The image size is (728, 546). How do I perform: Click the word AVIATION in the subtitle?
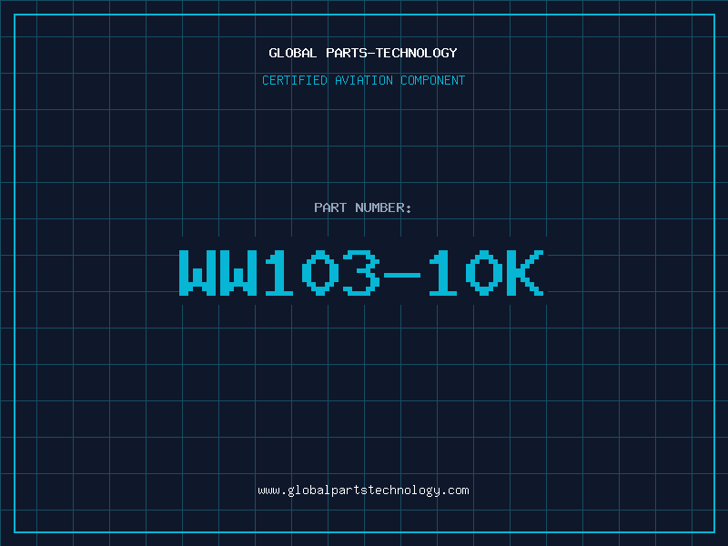click(x=364, y=80)
